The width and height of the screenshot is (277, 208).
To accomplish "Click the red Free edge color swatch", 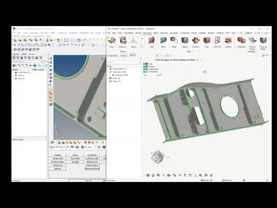I will click(x=147, y=64).
